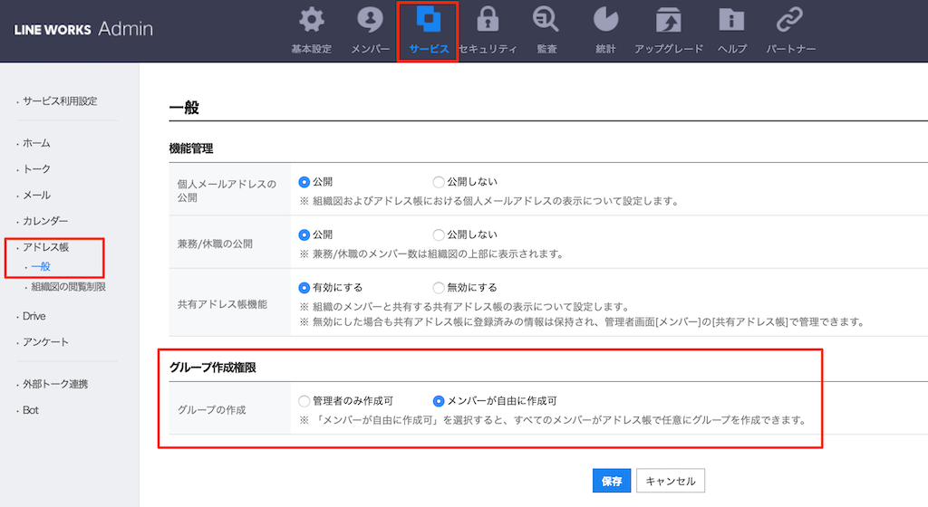Click the LINE WORKS Admin logo

tap(83, 28)
